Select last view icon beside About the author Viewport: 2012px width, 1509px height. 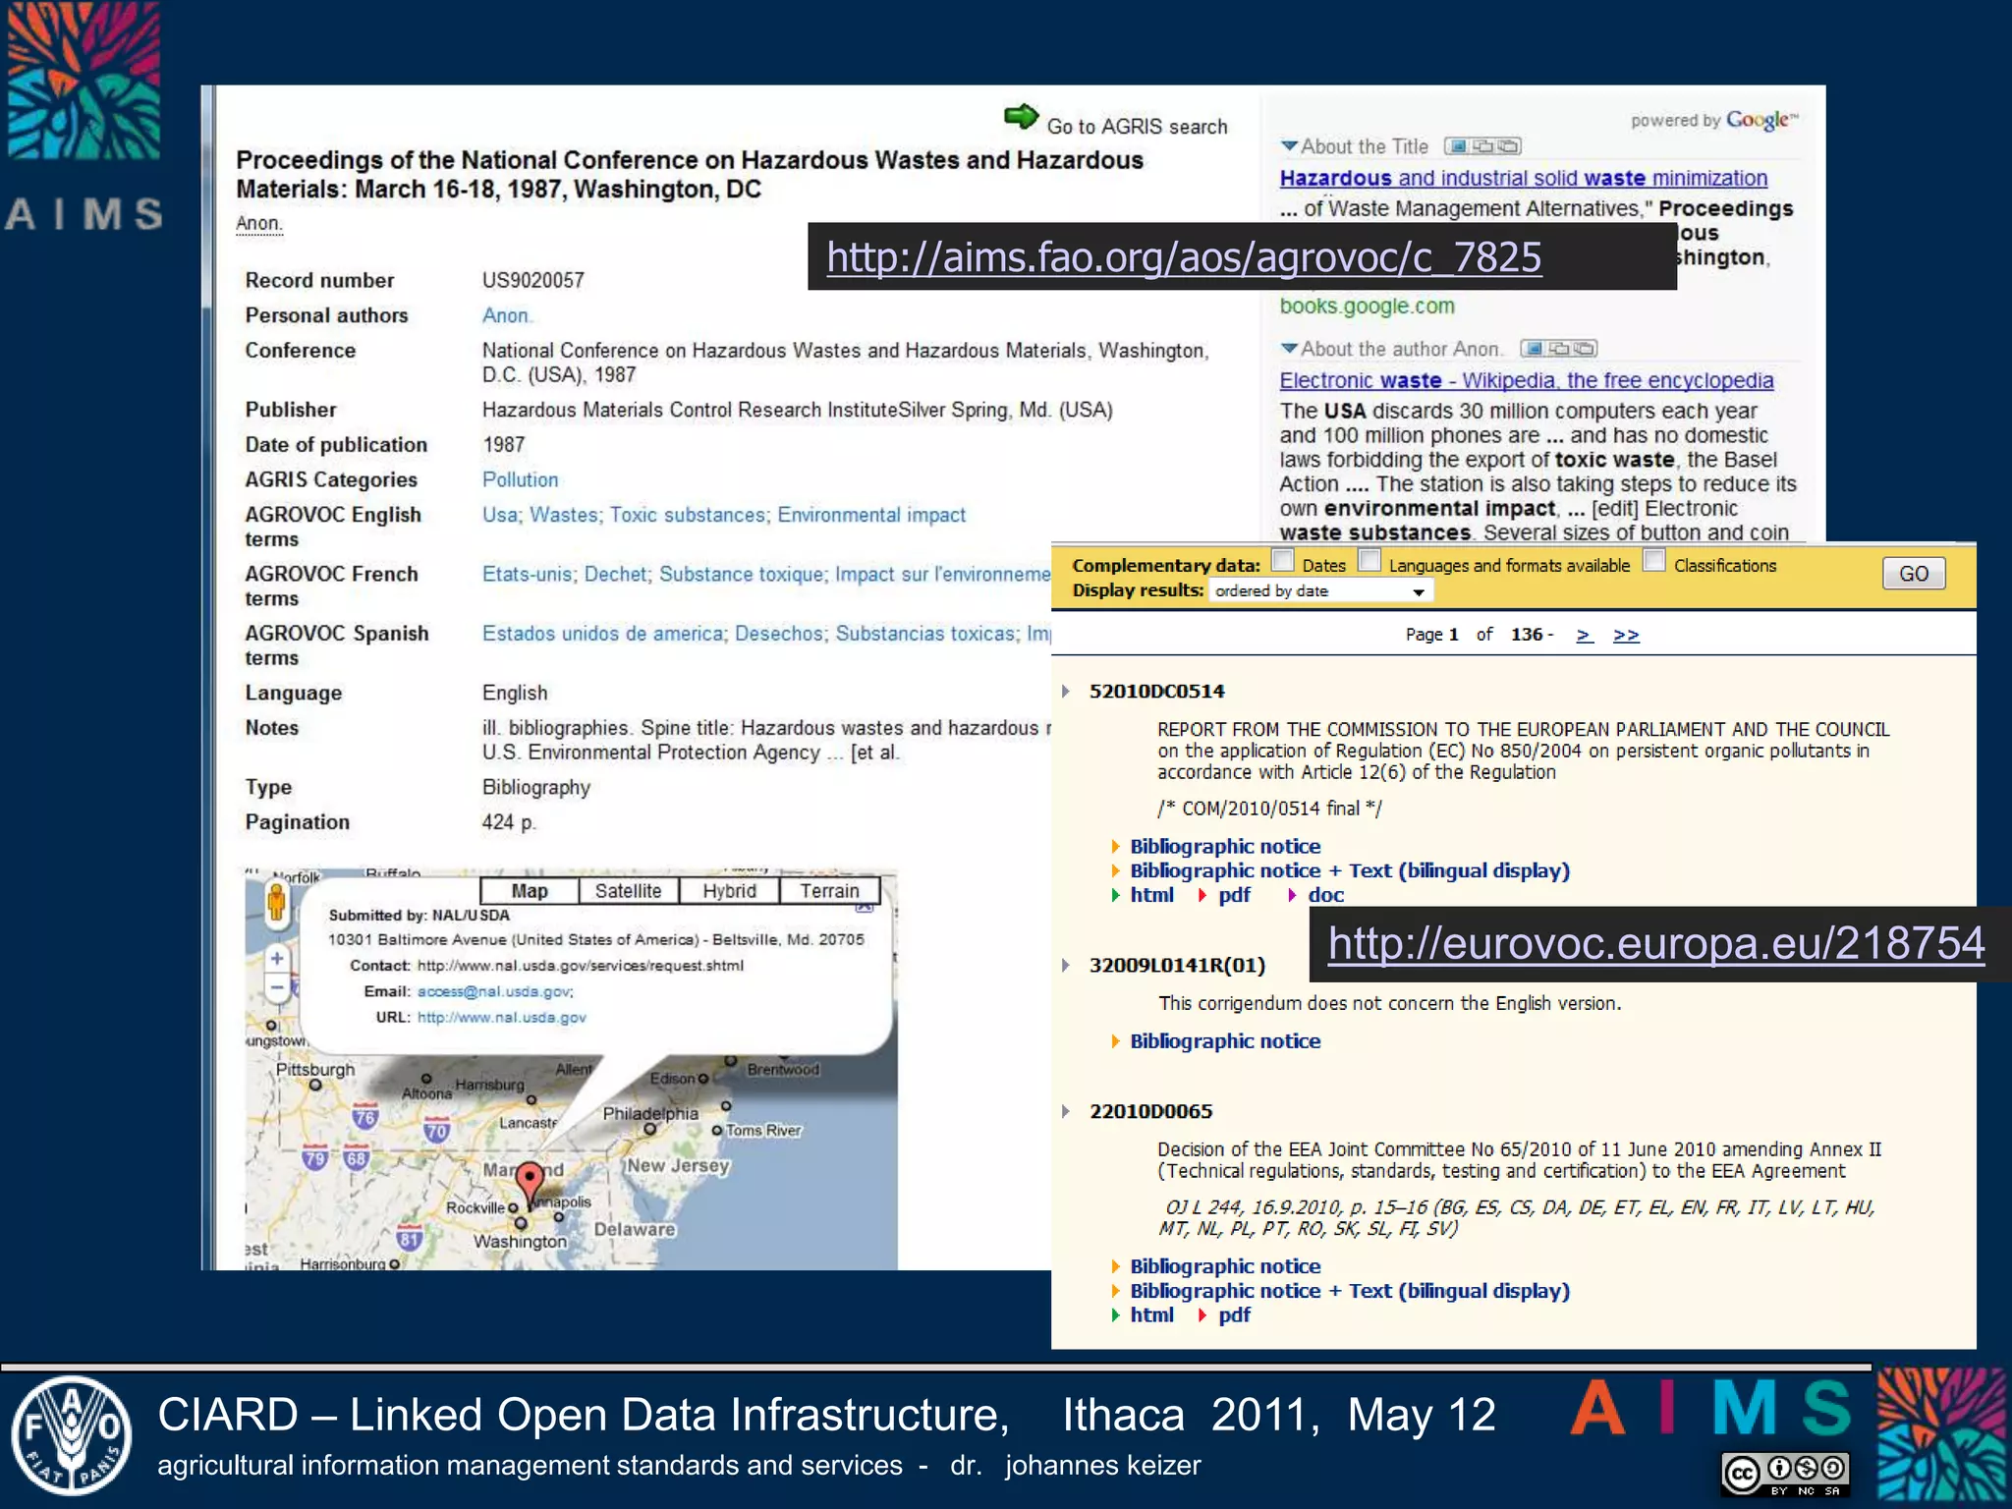click(1584, 349)
